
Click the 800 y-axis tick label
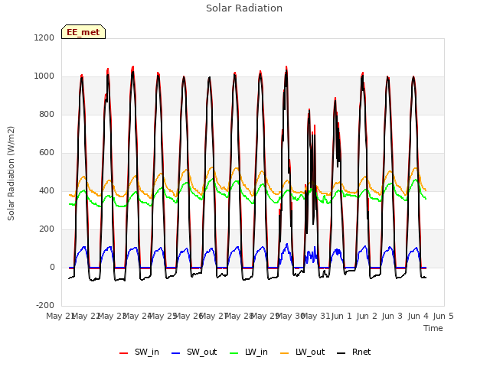(46, 115)
